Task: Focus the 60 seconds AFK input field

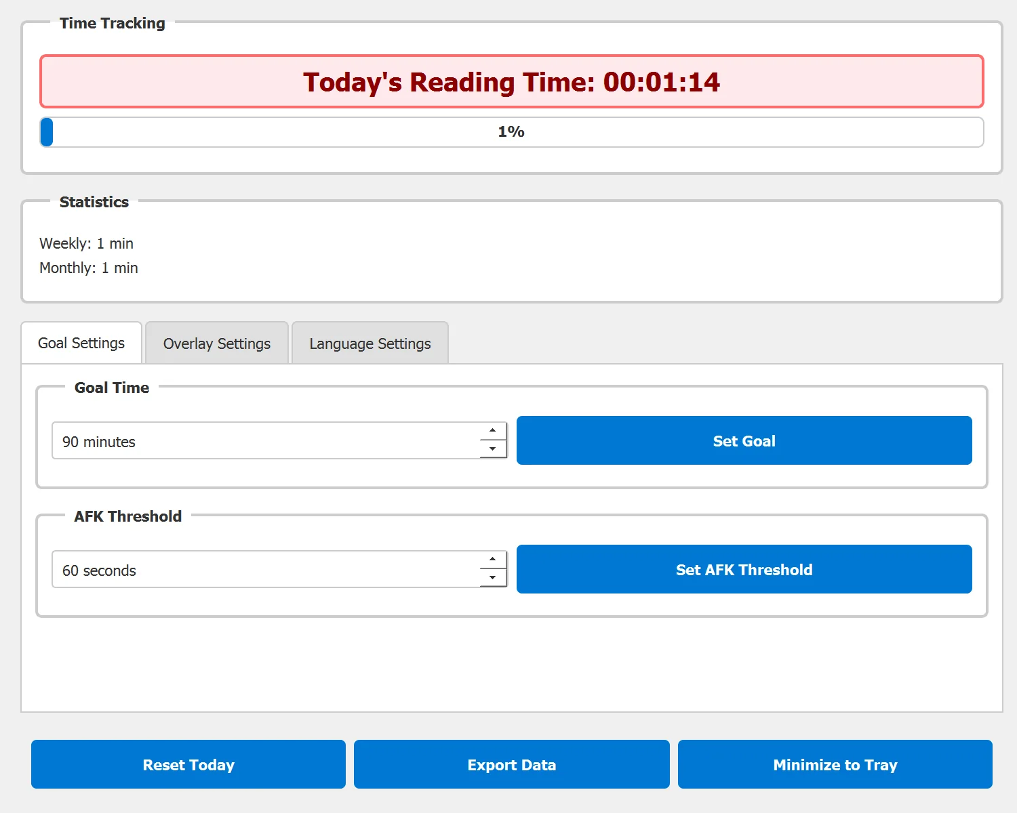Action: coord(264,570)
